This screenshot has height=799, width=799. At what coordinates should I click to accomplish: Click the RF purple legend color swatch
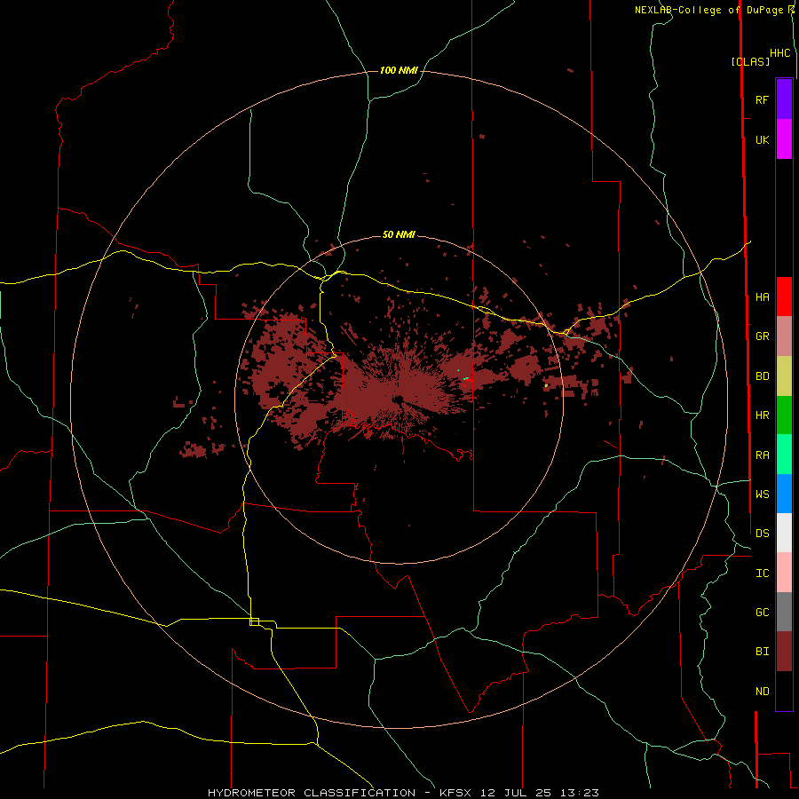click(x=784, y=99)
